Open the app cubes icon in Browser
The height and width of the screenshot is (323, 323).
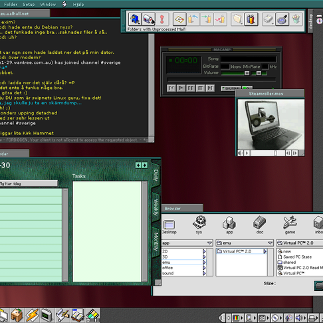(229, 223)
